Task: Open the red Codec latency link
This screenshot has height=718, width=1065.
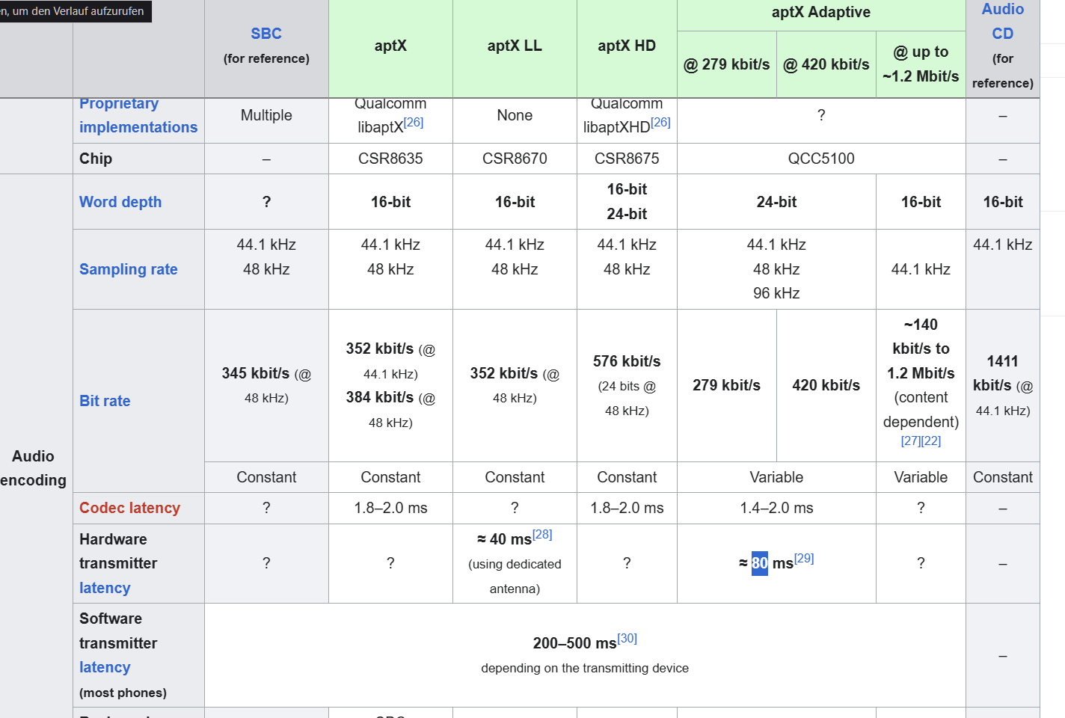Action: pos(129,508)
